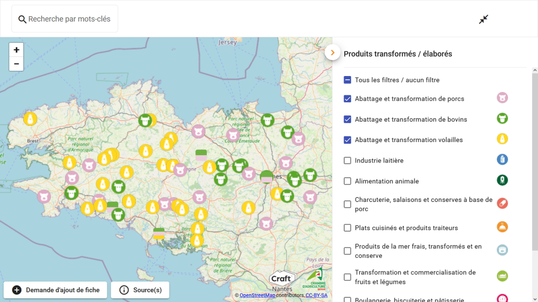Click the green bovine legend icon
Screen dimensions: 538x302
click(x=502, y=118)
